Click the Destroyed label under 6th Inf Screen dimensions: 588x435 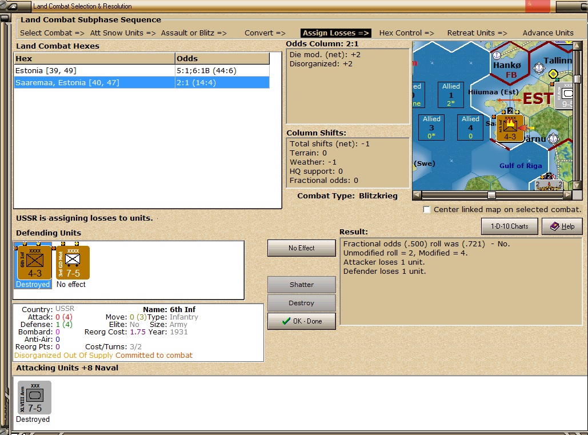[33, 284]
